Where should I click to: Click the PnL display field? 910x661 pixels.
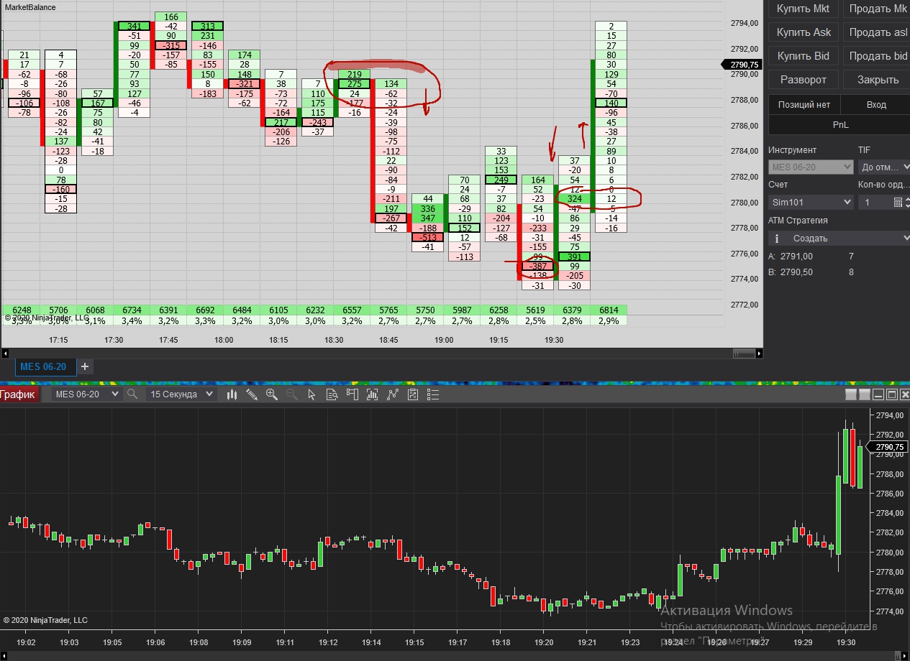click(x=840, y=124)
